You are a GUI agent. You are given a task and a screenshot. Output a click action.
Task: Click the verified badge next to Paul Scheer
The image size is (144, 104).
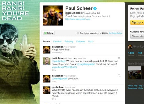95,9
